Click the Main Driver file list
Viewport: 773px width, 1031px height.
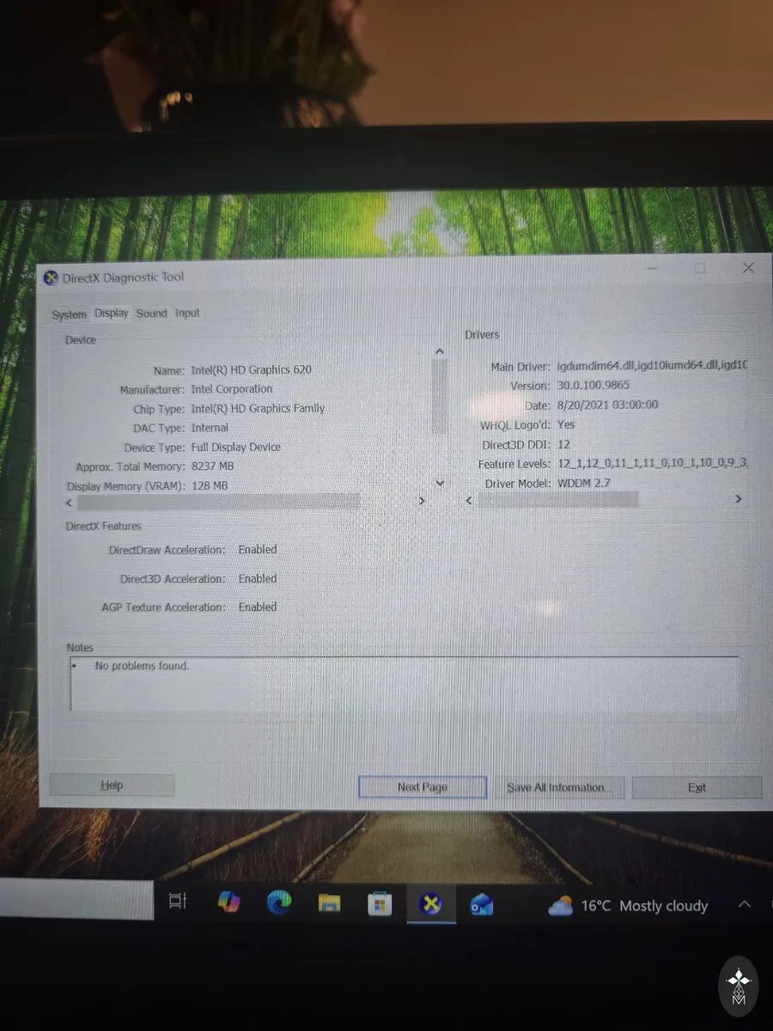652,366
